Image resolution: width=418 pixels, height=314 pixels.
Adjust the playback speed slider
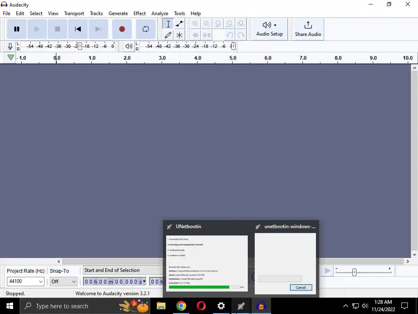354,272
